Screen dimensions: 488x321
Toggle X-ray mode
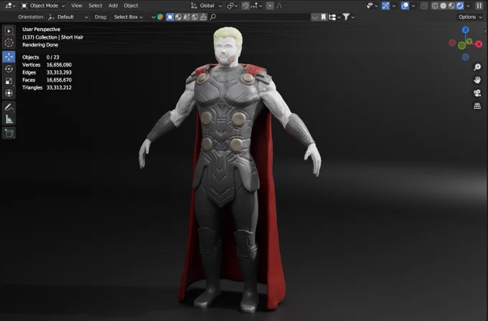[x=424, y=6]
